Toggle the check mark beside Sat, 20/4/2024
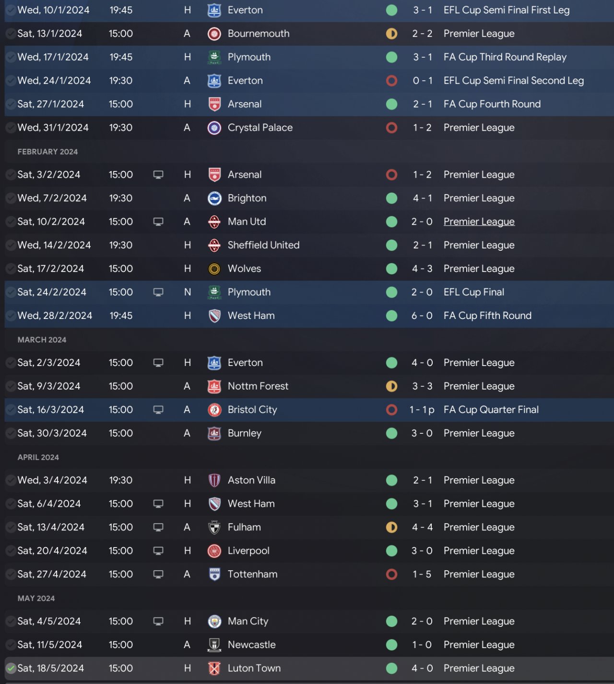This screenshot has width=614, height=684. pos(11,551)
